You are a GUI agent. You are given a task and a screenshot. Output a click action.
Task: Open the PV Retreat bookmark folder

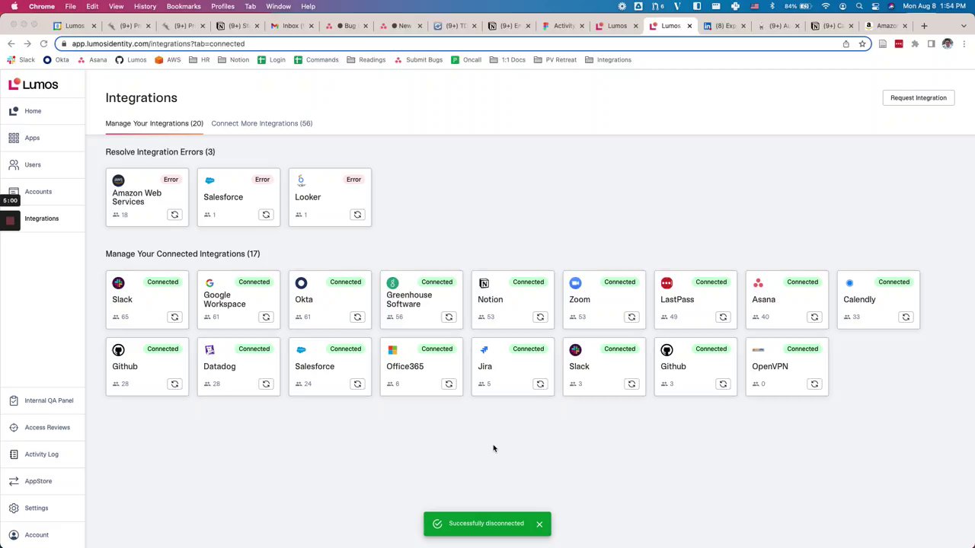555,59
